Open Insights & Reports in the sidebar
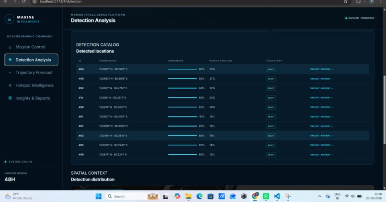This screenshot has width=386, height=202. tap(31, 98)
